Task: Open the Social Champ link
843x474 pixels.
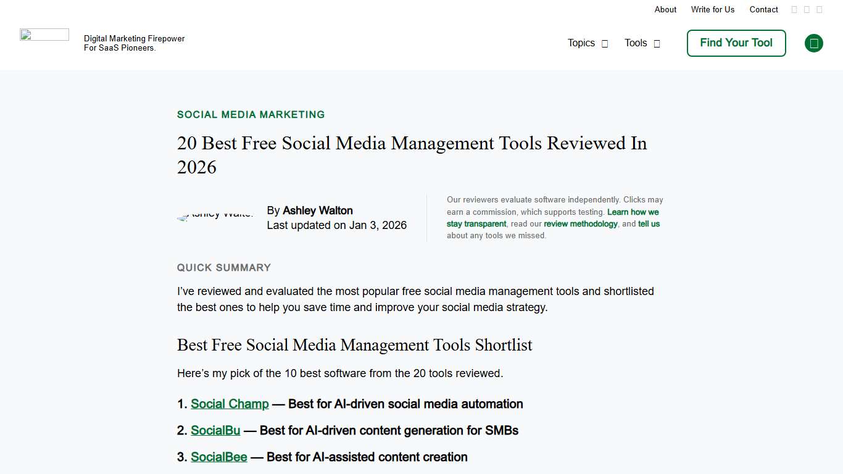Action: (230, 404)
